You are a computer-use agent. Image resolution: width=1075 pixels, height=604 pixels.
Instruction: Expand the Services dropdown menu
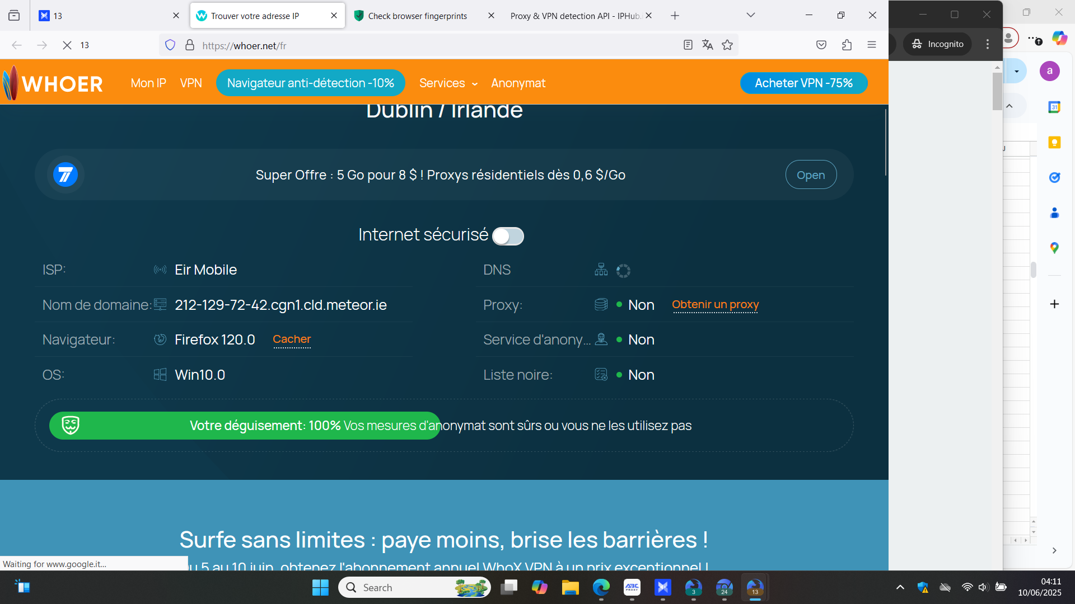coord(448,83)
